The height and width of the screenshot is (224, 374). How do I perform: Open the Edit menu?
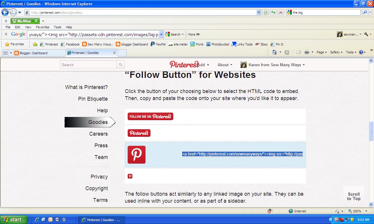18,27
